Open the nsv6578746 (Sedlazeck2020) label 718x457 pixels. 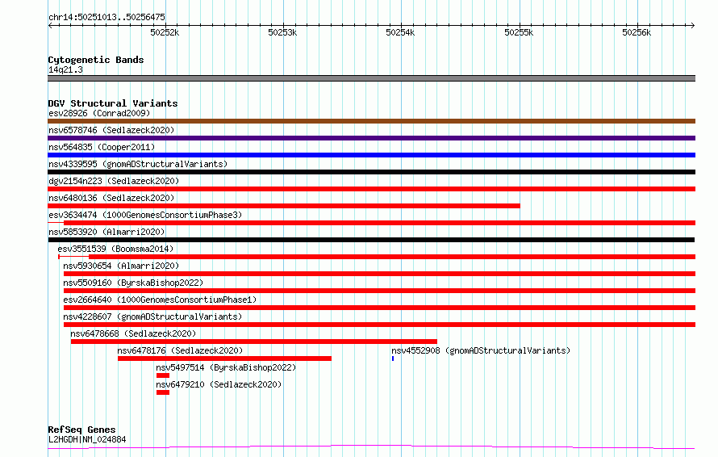(111, 130)
